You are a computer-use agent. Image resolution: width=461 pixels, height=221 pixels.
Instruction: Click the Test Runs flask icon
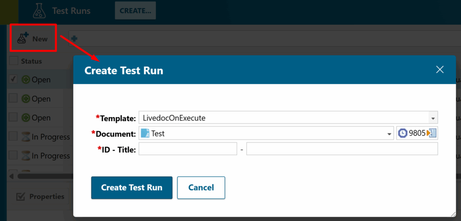[39, 11]
